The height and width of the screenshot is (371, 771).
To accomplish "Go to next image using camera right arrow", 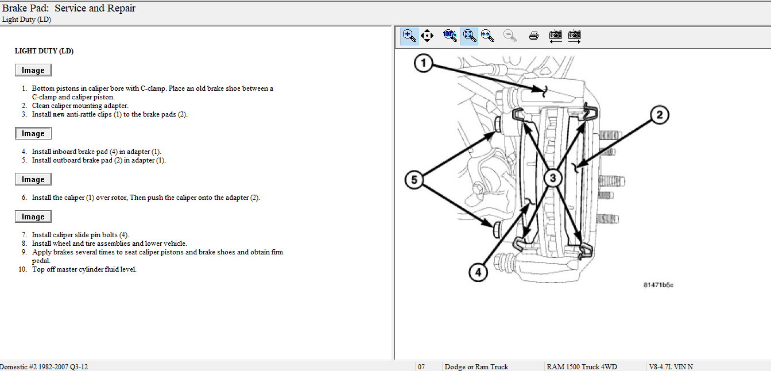I will (x=574, y=36).
